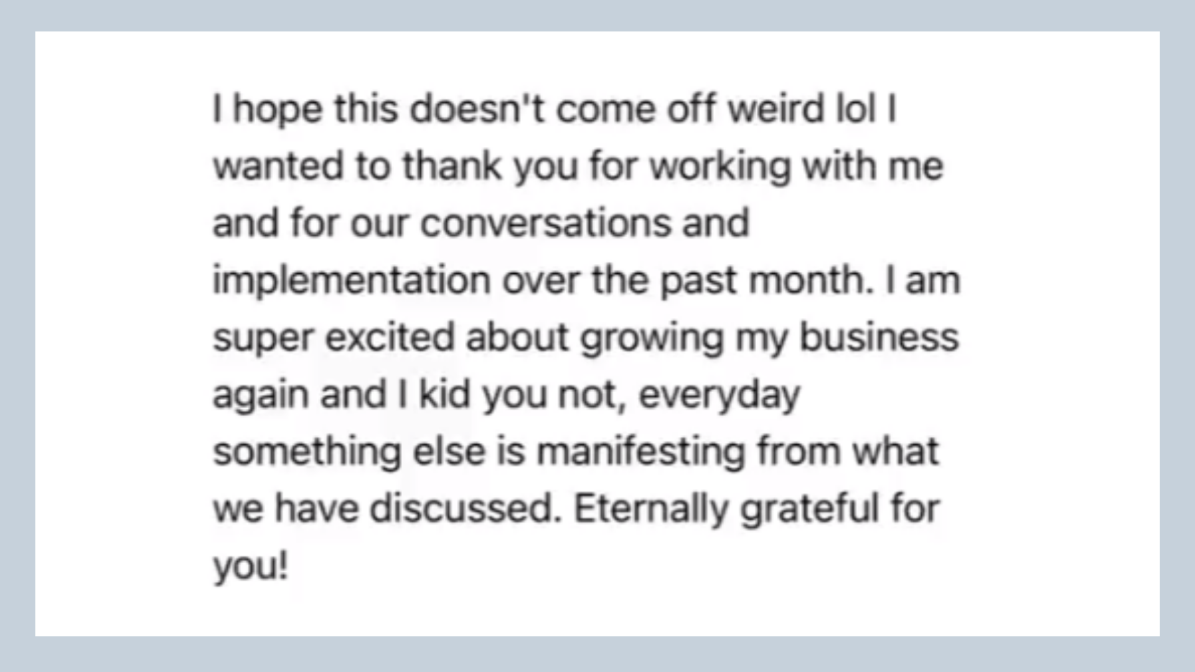This screenshot has height=672, width=1195.
Task: Click the word "discussed"
Action: coord(461,509)
